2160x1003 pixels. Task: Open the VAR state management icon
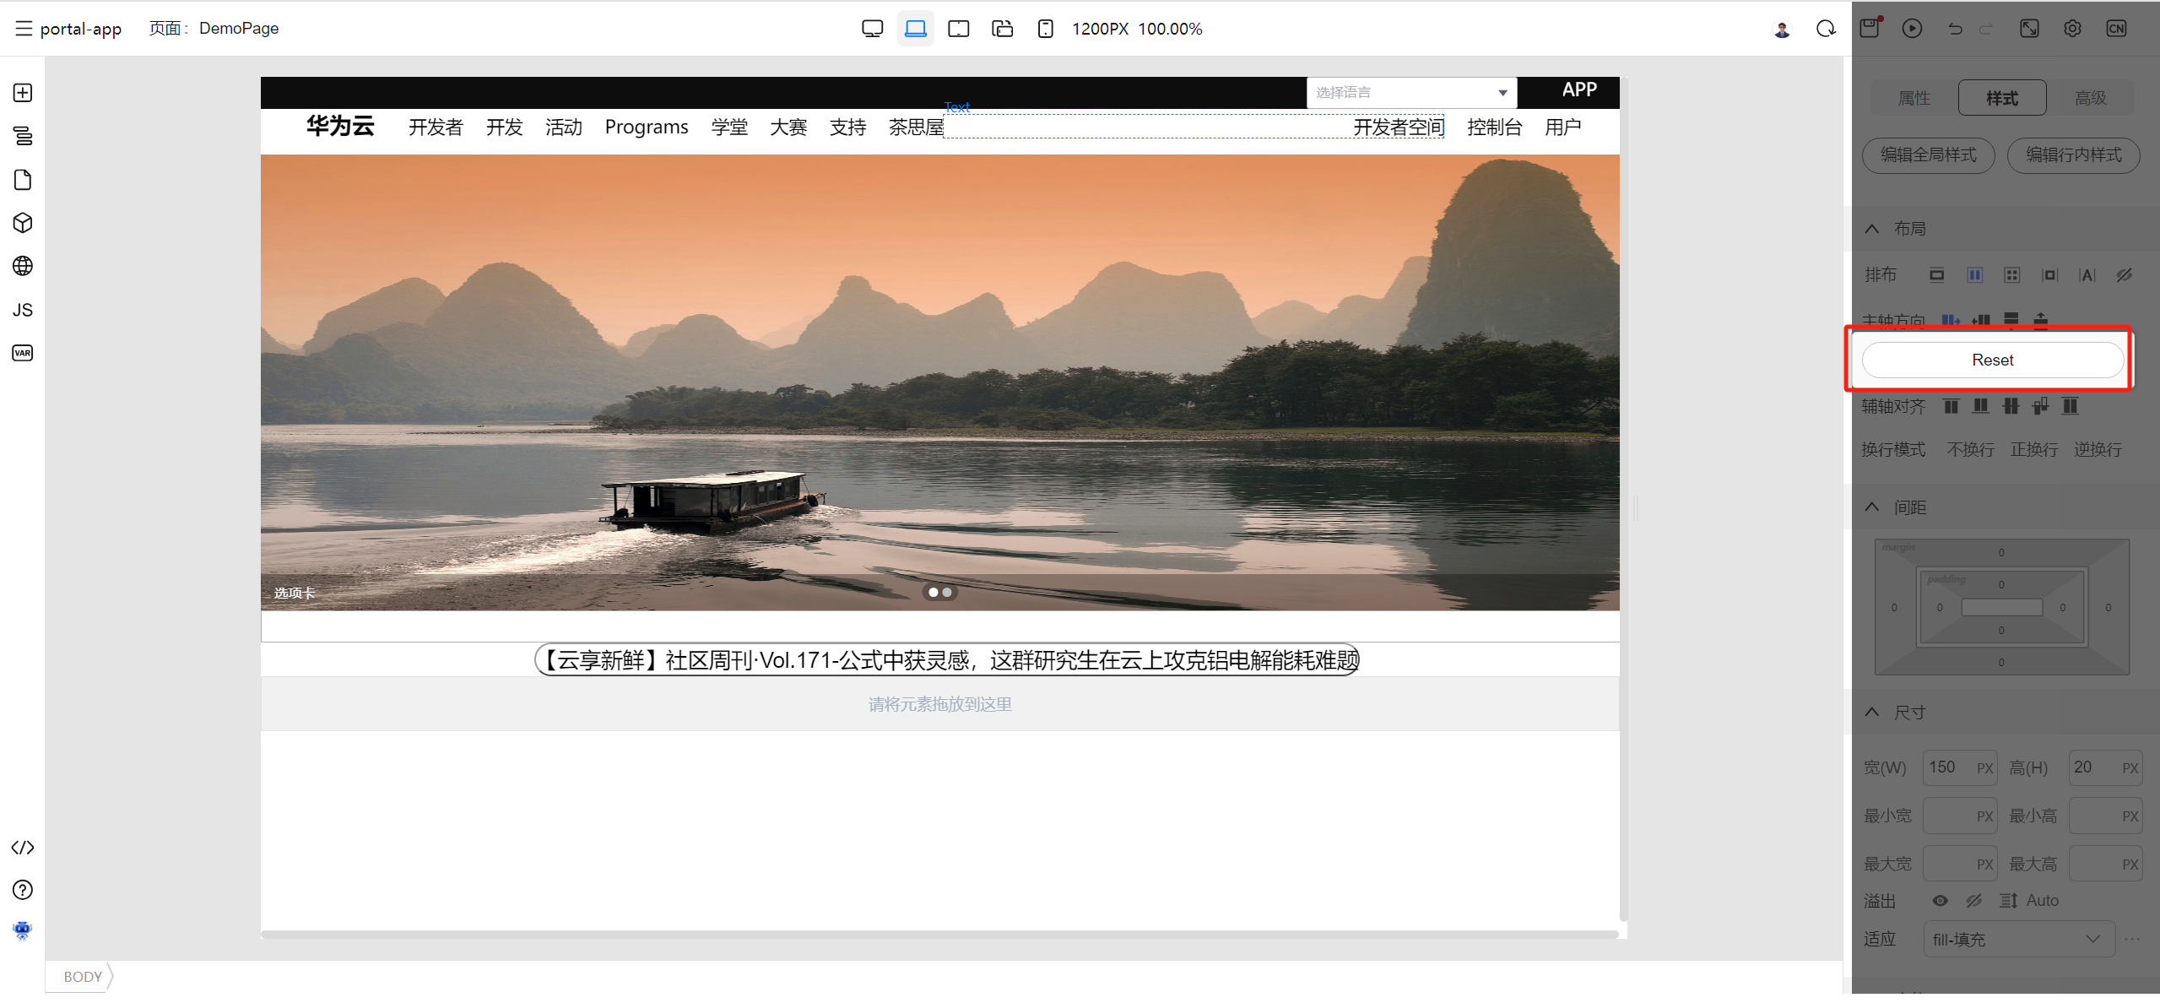[23, 353]
